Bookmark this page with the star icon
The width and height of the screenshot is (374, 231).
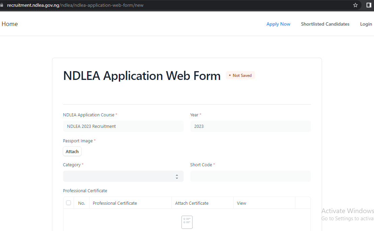click(355, 5)
